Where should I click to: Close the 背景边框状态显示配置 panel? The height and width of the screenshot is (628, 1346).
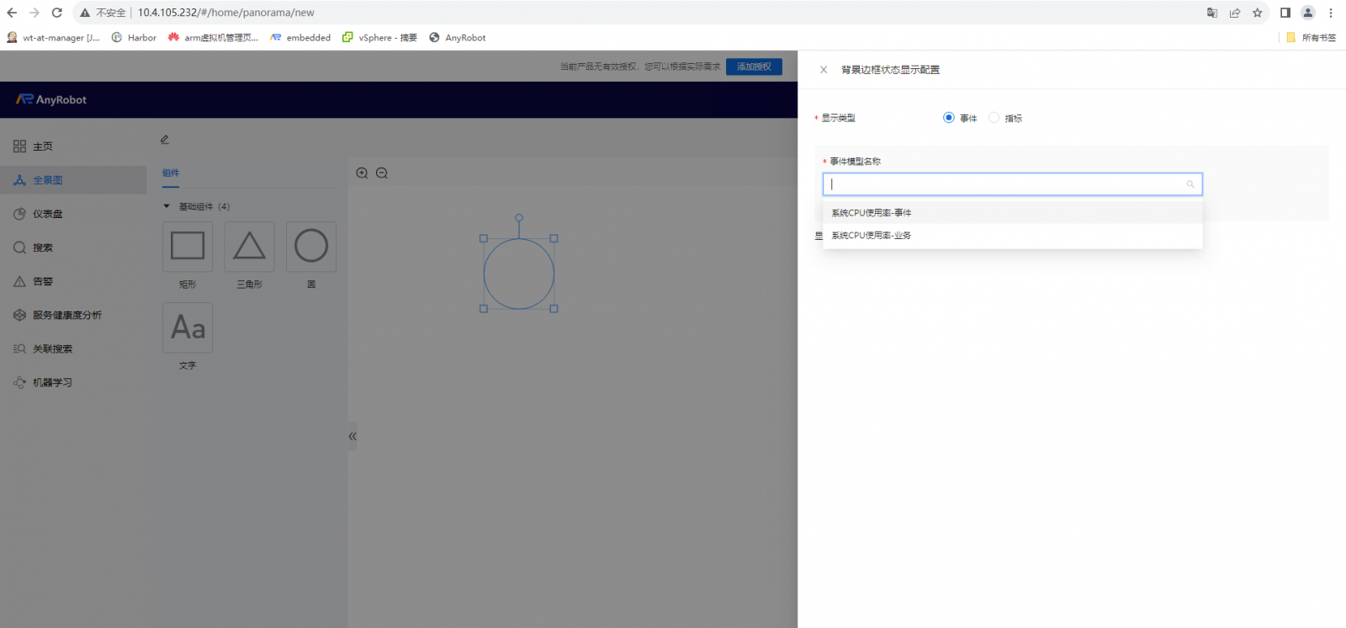coord(824,70)
